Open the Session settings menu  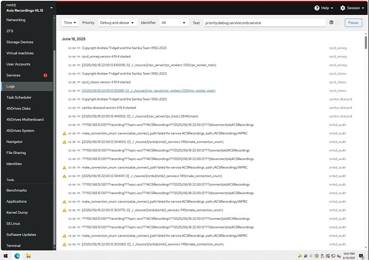(352, 8)
